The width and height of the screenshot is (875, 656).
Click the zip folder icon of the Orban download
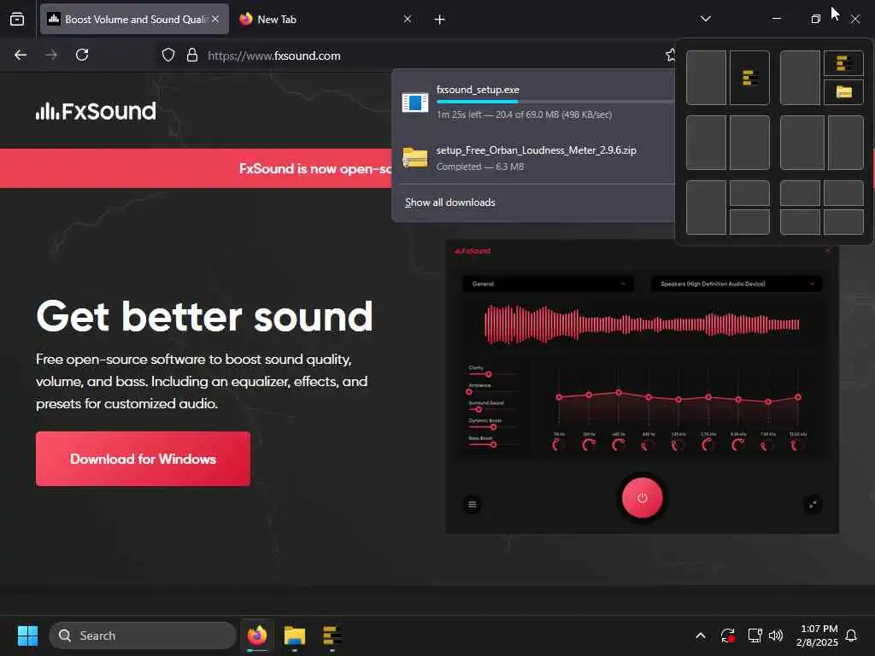pyautogui.click(x=414, y=158)
